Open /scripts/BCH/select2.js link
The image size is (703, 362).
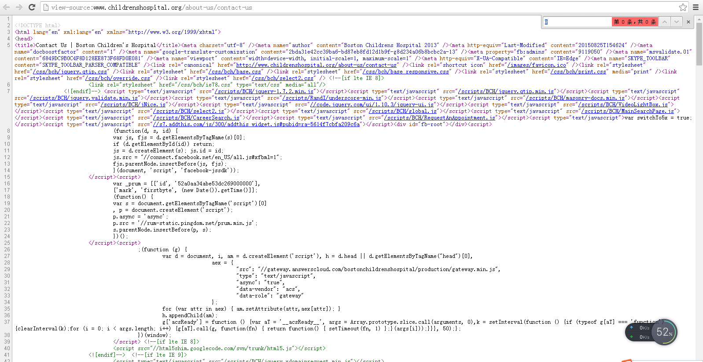[189, 111]
